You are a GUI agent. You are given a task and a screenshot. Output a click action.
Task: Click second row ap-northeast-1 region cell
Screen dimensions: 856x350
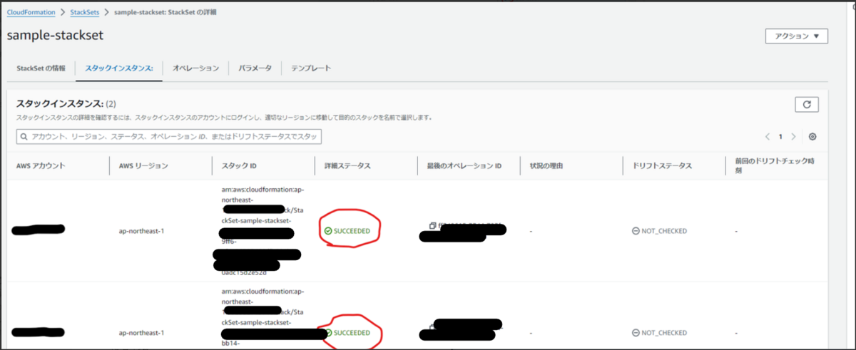tap(141, 333)
